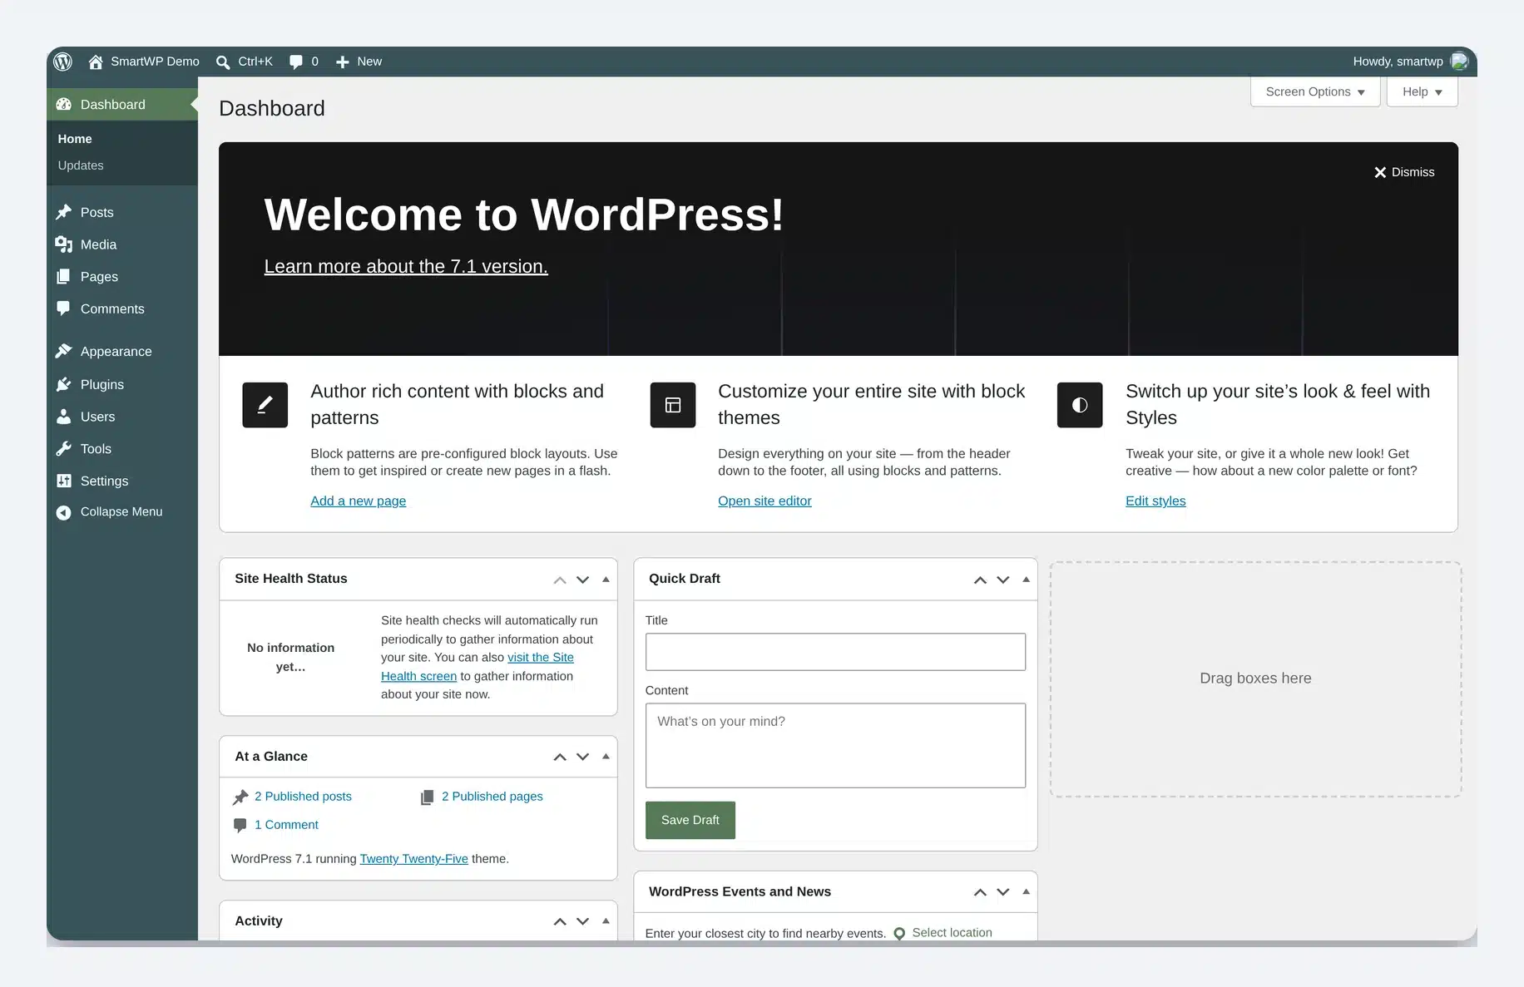Viewport: 1524px width, 987px height.
Task: Click the WordPress logo in admin bar
Action: coord(62,62)
